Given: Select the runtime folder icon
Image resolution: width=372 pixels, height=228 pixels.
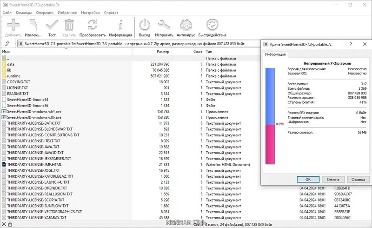Looking at the screenshot, I should click(x=4, y=76).
